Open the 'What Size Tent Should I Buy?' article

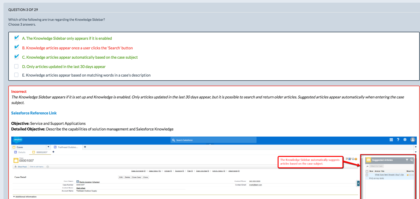click(x=389, y=175)
